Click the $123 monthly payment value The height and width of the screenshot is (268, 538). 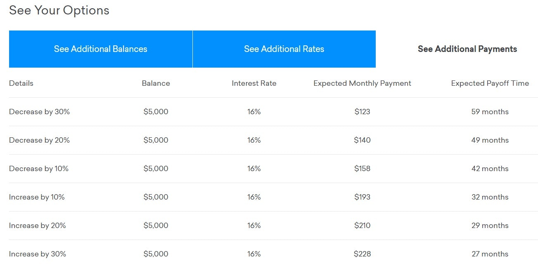(x=362, y=112)
